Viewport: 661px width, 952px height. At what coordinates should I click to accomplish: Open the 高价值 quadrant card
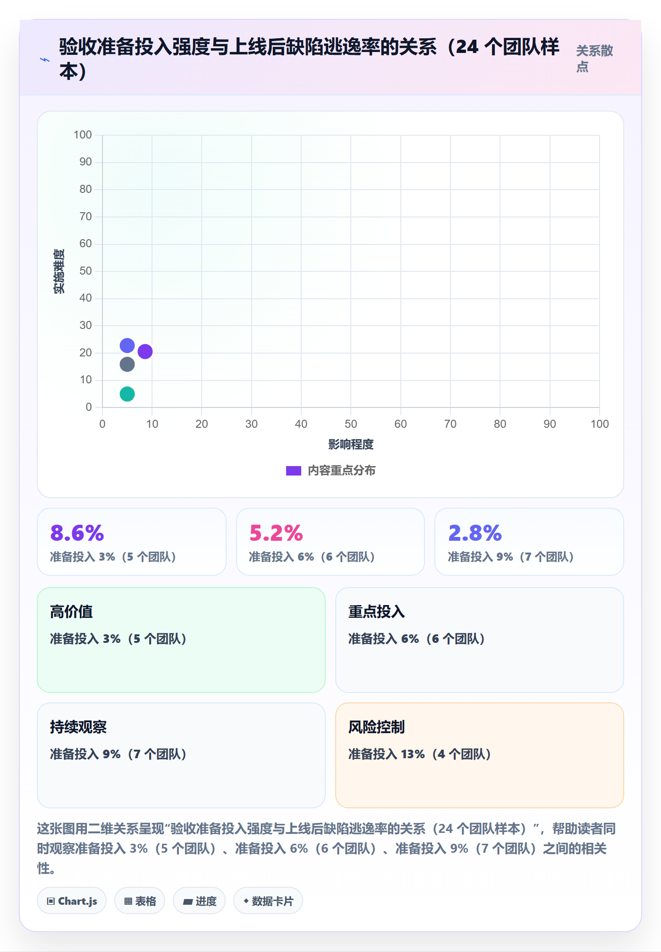(x=181, y=640)
